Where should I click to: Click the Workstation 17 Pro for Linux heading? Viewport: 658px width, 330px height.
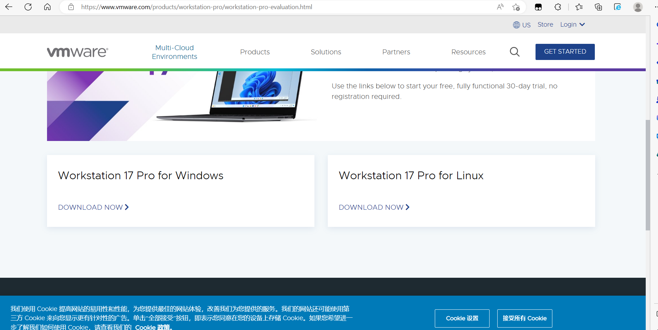tap(411, 175)
